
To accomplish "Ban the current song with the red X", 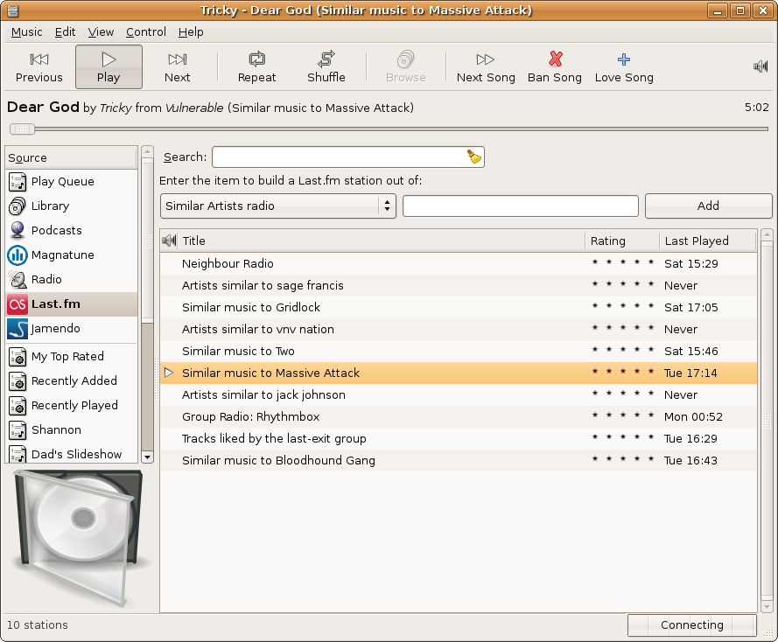I will tap(555, 67).
